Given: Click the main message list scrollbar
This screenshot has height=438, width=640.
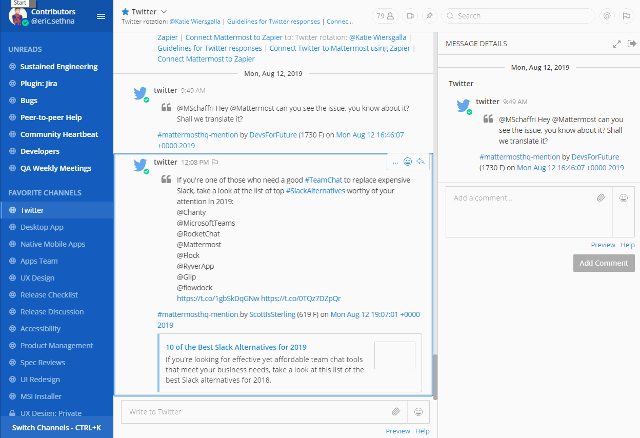Looking at the screenshot, I should (435, 377).
